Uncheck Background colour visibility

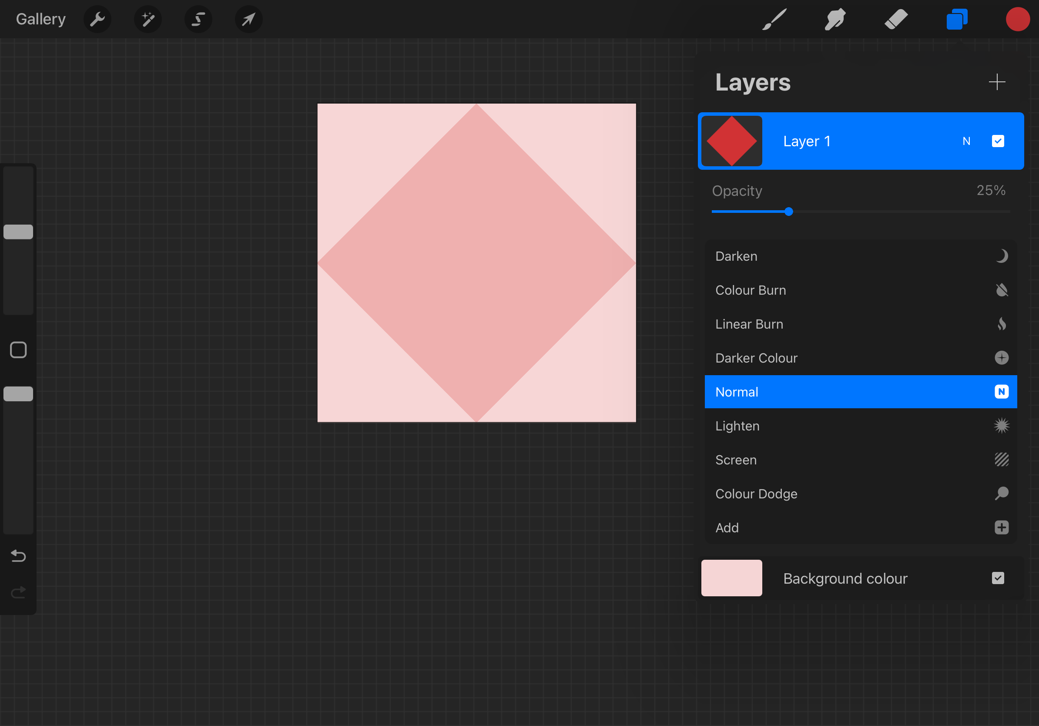pos(998,578)
